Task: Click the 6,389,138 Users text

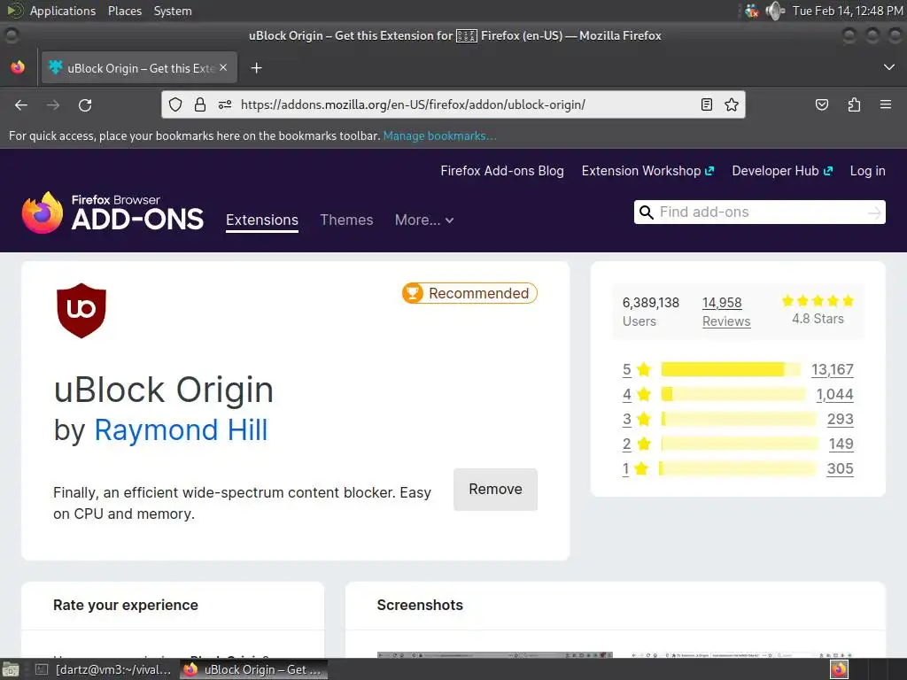Action: [x=651, y=312]
